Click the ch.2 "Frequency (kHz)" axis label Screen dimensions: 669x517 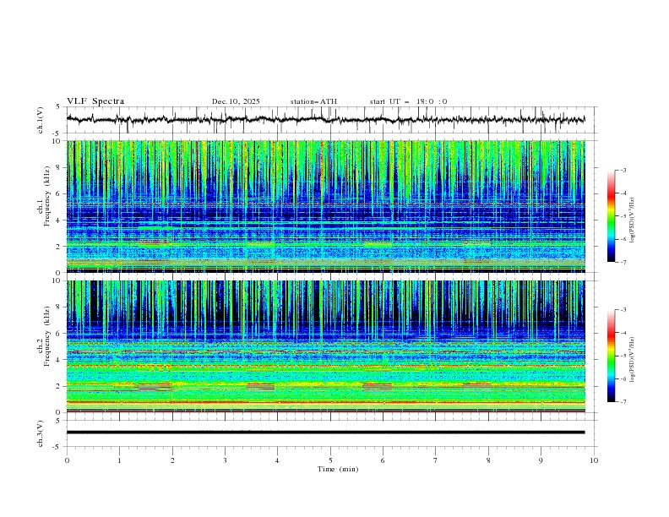[x=47, y=336]
